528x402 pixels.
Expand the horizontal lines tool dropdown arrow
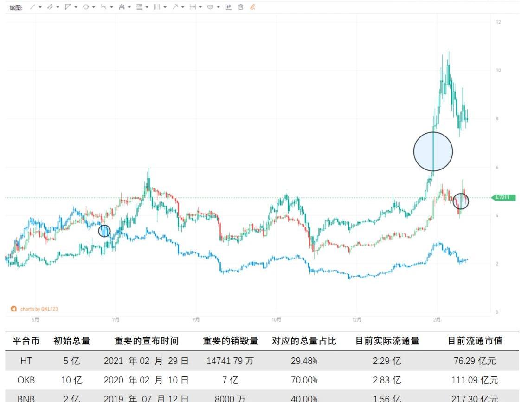(147, 7)
